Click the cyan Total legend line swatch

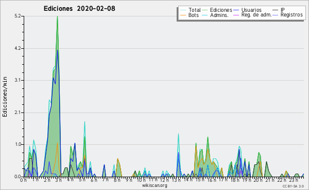[183, 10]
